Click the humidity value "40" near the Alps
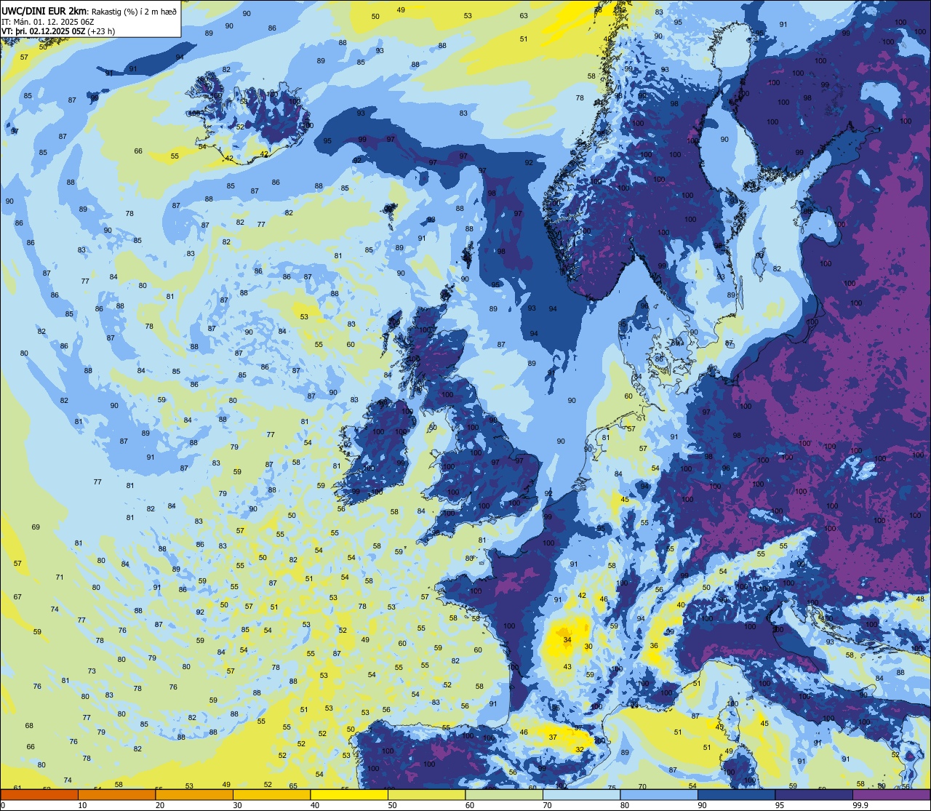931x811 pixels. tap(681, 605)
